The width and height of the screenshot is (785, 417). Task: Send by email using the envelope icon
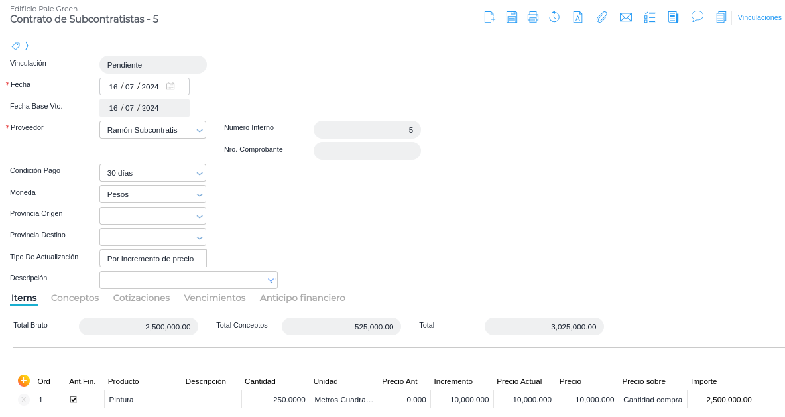click(625, 17)
